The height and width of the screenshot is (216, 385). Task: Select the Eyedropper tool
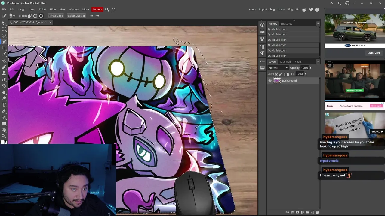pos(4,54)
